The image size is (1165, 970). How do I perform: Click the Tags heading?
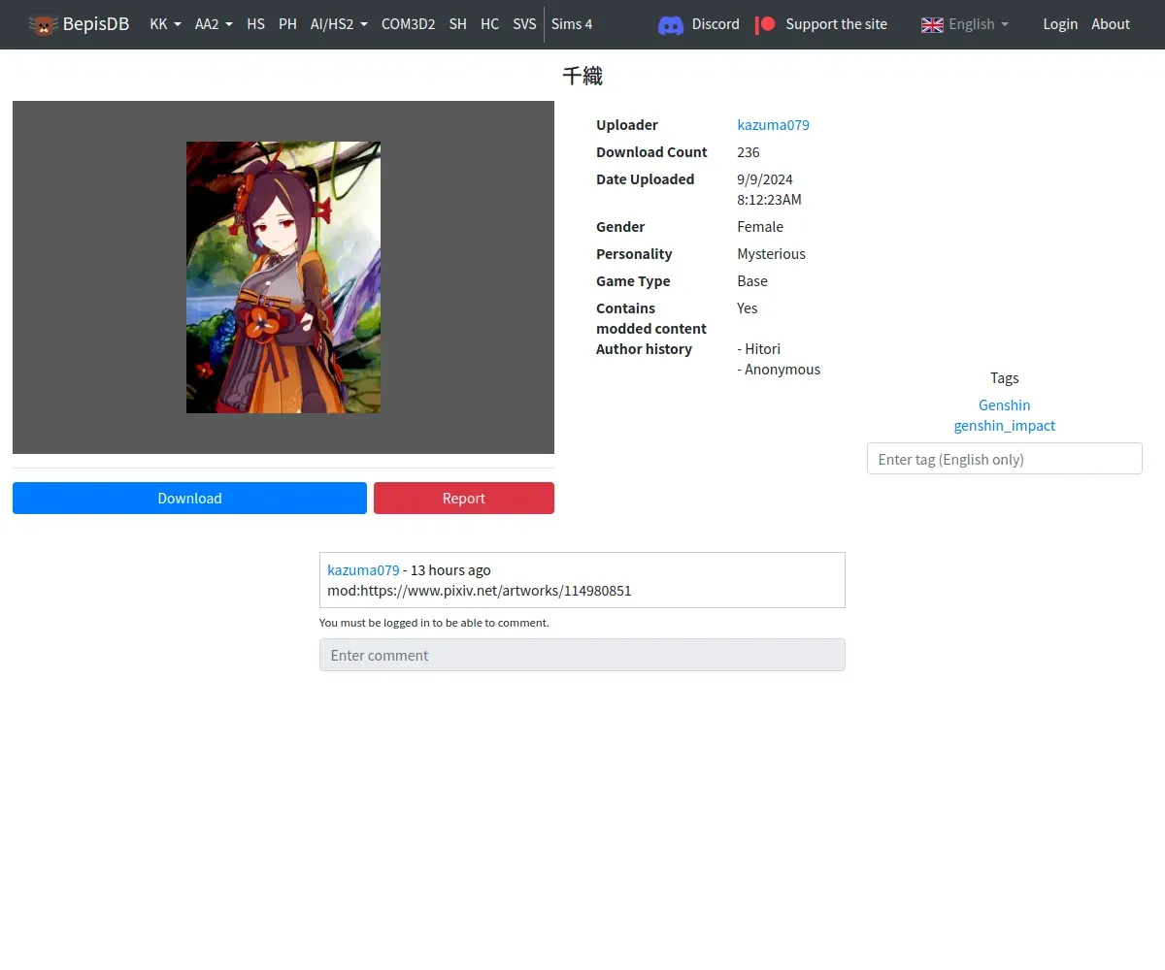pos(1005,378)
